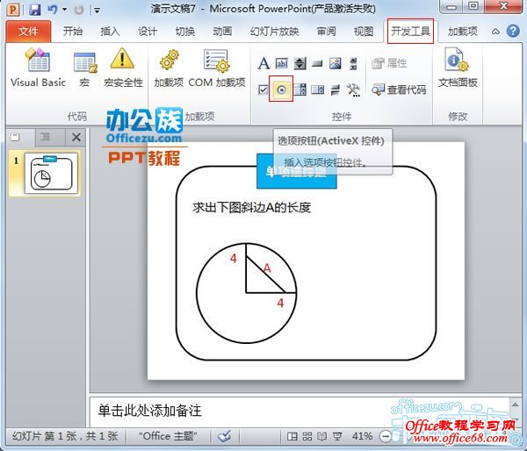Collapse the ribbon with the chevron arrow

click(495, 32)
